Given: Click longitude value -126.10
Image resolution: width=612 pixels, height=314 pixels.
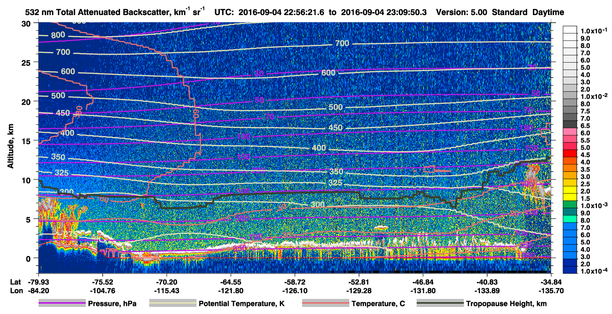Looking at the screenshot, I should 295,290.
